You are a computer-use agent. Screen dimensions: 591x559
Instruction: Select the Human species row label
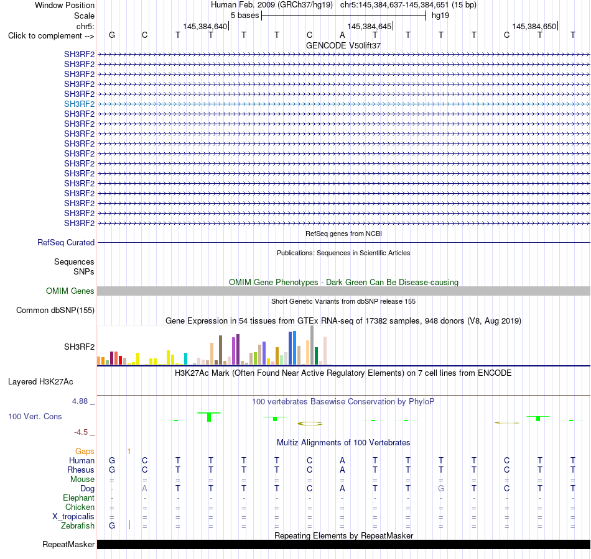(x=81, y=461)
